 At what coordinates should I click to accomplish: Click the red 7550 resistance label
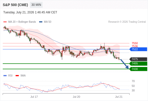click(x=135, y=43)
